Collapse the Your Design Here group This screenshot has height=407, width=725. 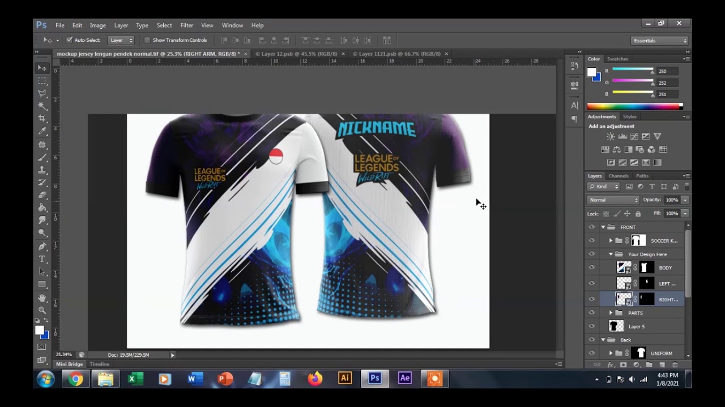(611, 254)
